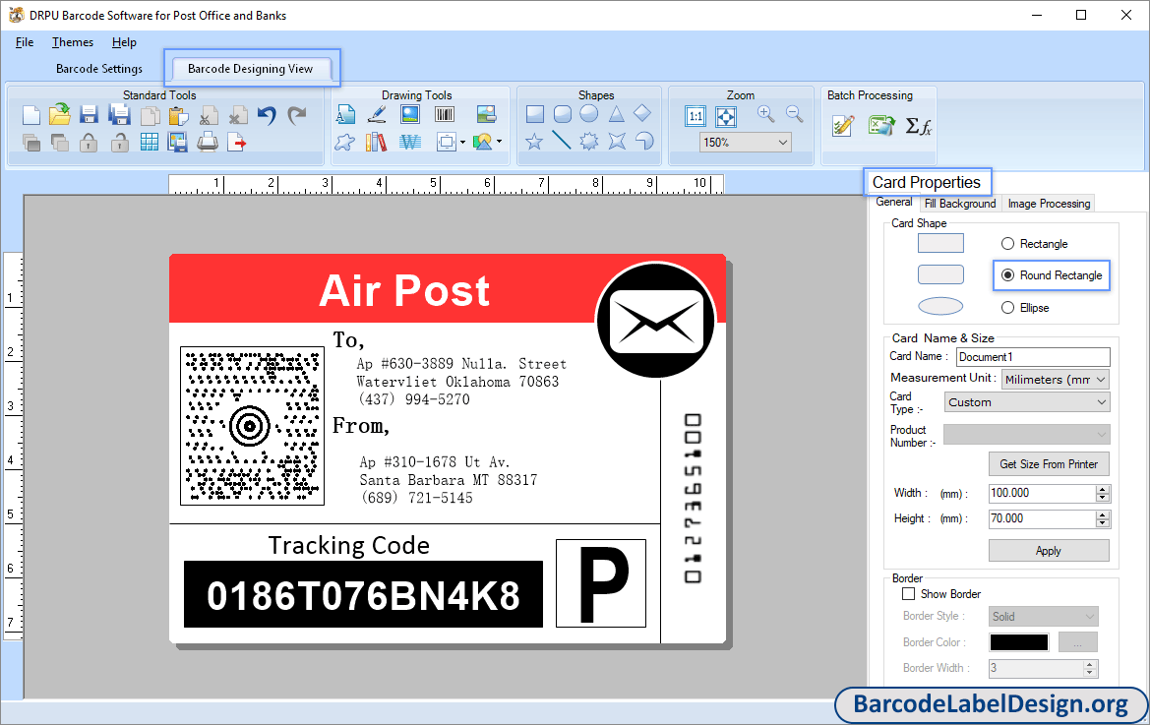Create a new blank document
1150x725 pixels.
point(30,115)
